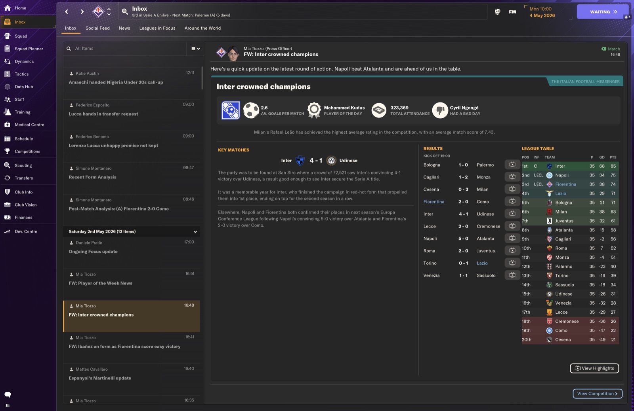
Task: Open the inbox filter list dropdown
Action: point(195,49)
